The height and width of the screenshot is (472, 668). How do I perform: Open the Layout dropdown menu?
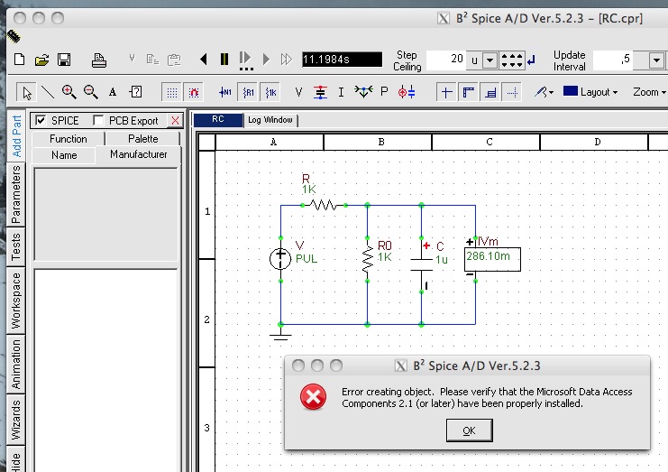coord(599,92)
